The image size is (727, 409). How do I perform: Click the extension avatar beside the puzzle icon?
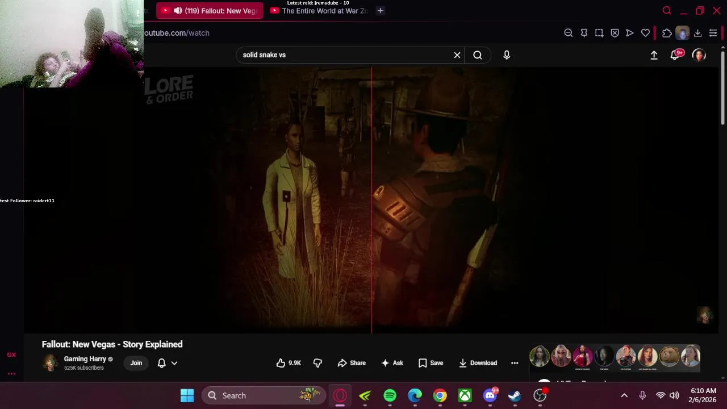tap(682, 33)
